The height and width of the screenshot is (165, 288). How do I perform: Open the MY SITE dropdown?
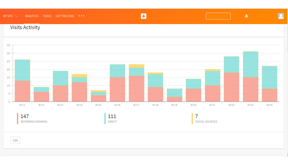point(11,16)
